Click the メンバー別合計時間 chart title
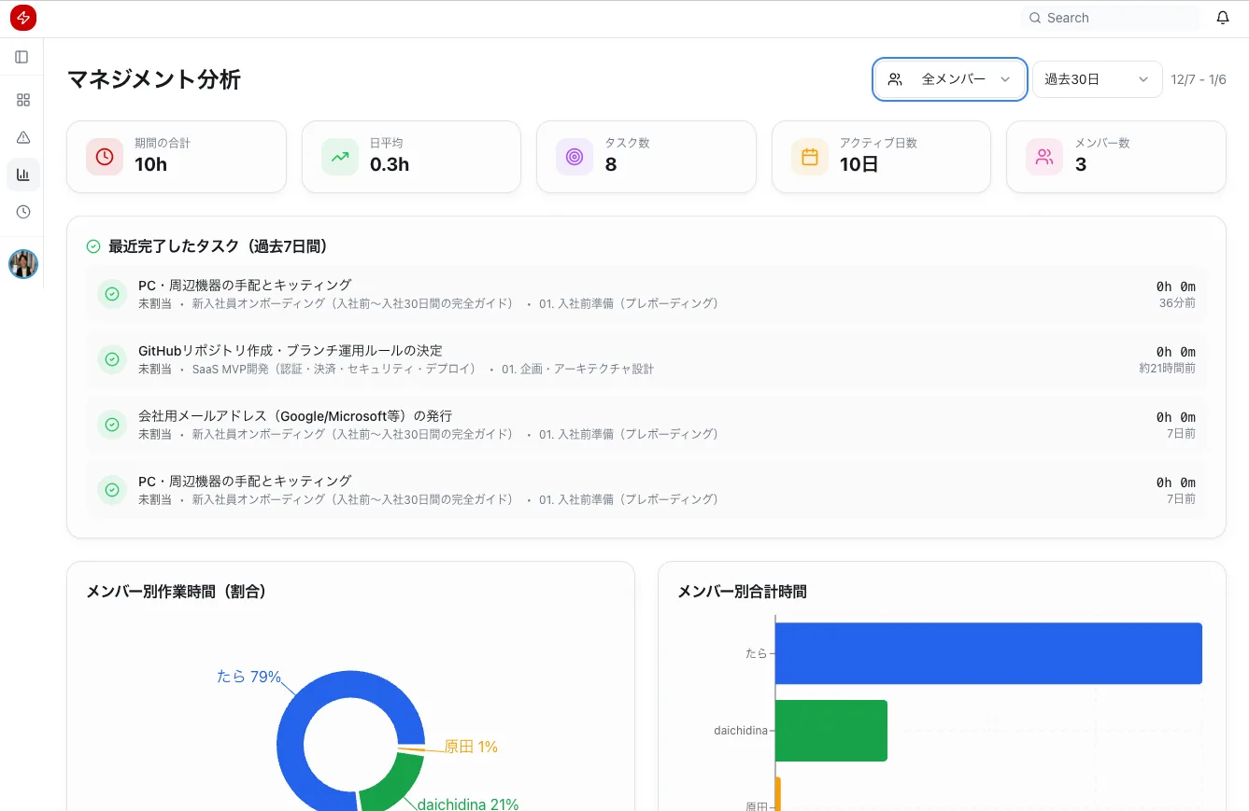Image resolution: width=1249 pixels, height=811 pixels. click(x=742, y=592)
